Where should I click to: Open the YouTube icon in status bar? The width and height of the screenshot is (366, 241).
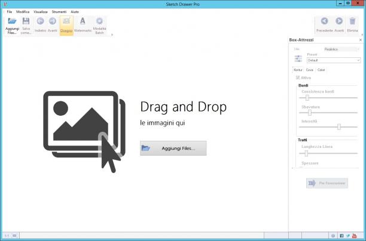click(x=354, y=236)
